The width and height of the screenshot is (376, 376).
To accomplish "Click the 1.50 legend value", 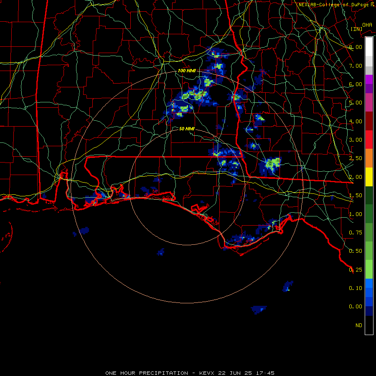I will click(356, 196).
